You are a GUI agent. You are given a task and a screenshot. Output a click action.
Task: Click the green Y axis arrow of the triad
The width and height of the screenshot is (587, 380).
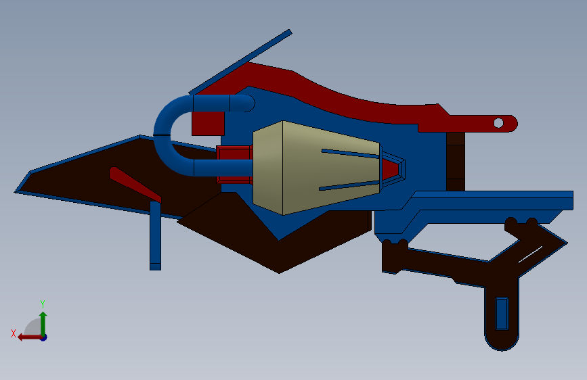pyautogui.click(x=43, y=323)
